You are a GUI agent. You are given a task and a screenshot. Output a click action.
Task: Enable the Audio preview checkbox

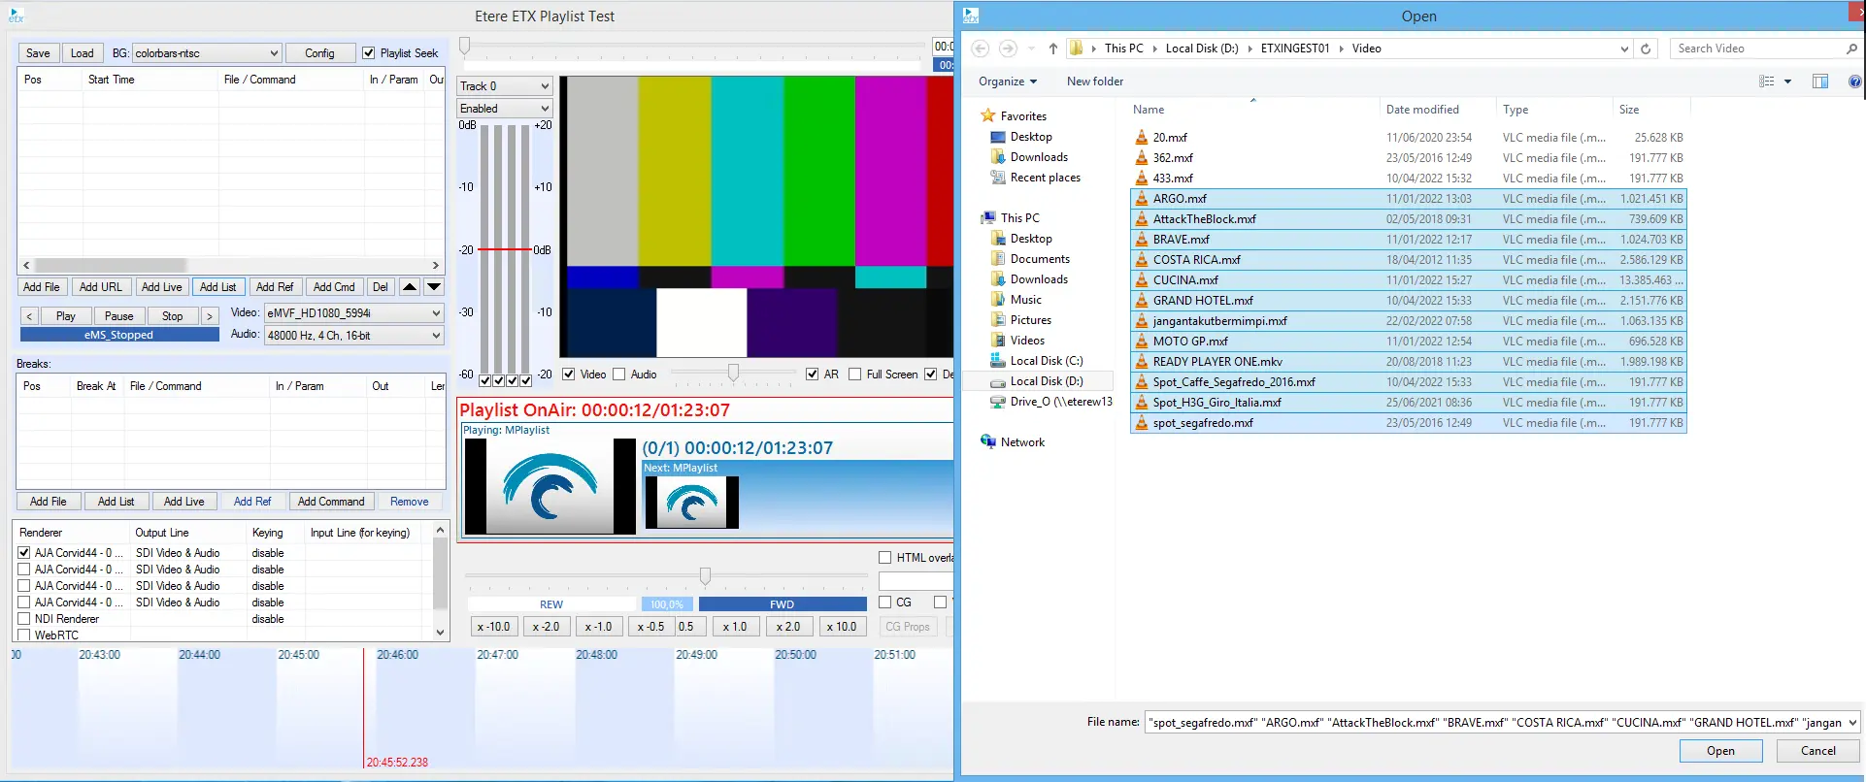click(x=619, y=375)
